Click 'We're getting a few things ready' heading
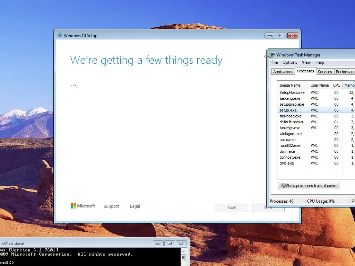355x266 pixels. coord(146,60)
